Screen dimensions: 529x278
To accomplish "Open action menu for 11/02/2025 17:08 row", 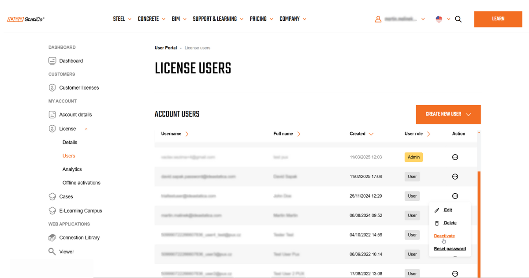I will click(x=455, y=177).
